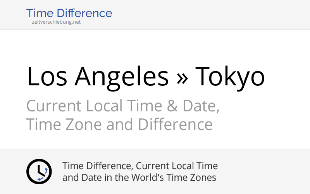Viewport: 310px width, 194px height.
Task: Click the zeitverschiebung.net text under the logo
Action: click(56, 22)
